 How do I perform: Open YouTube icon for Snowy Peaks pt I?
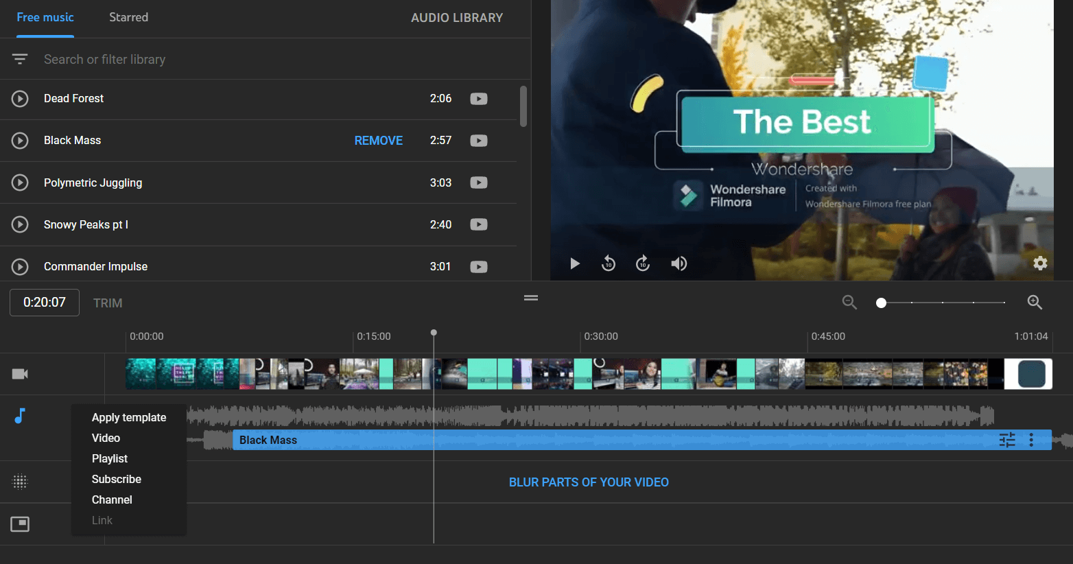[479, 224]
